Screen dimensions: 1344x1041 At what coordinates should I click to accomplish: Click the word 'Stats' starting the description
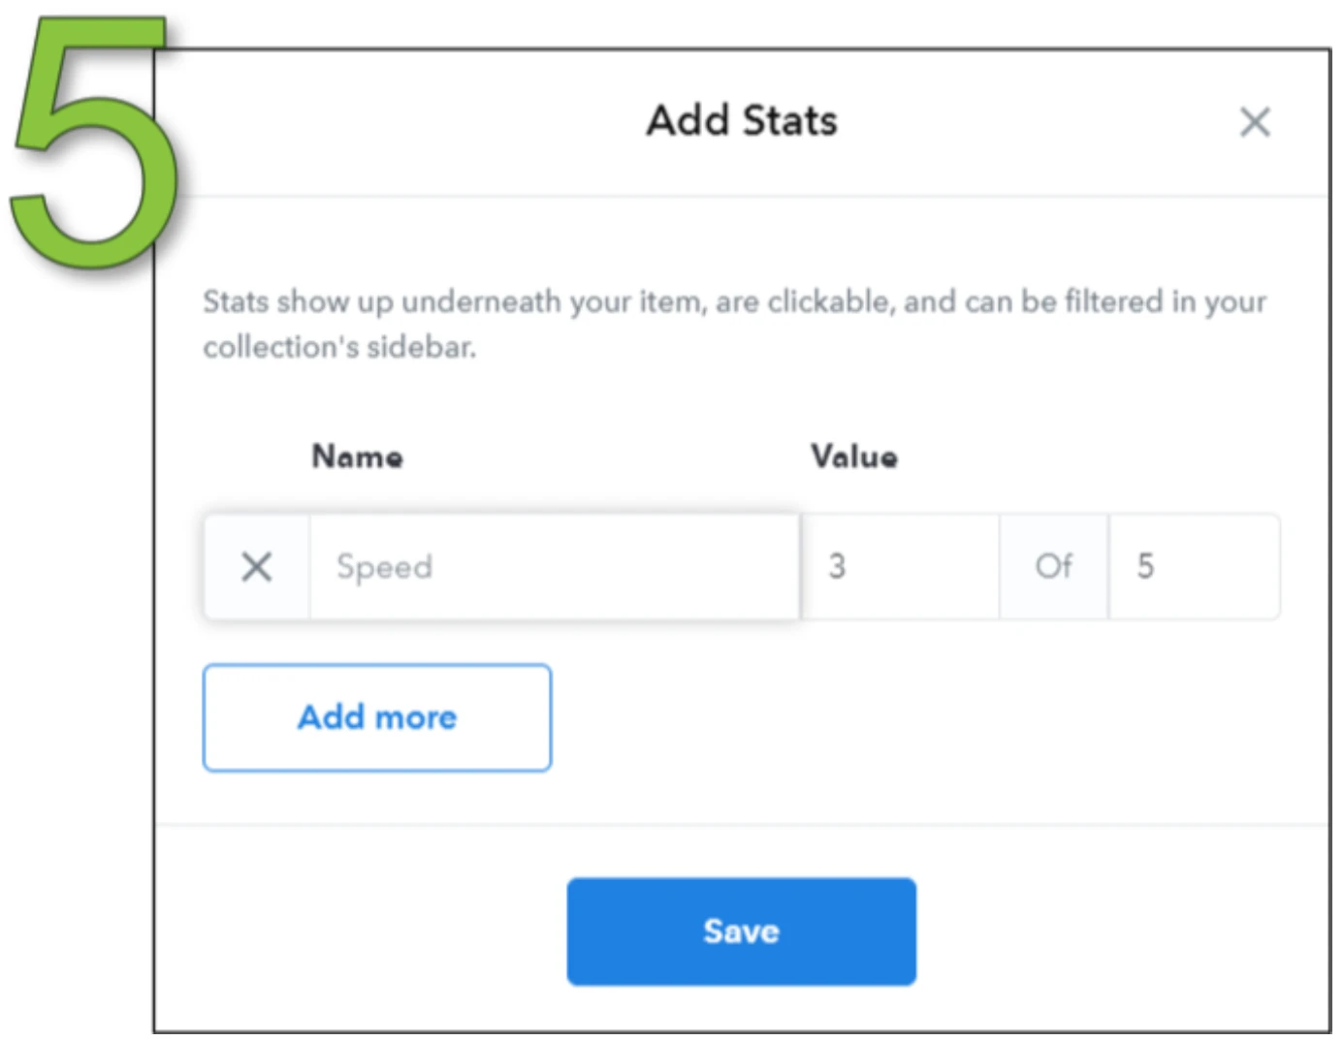pos(236,302)
